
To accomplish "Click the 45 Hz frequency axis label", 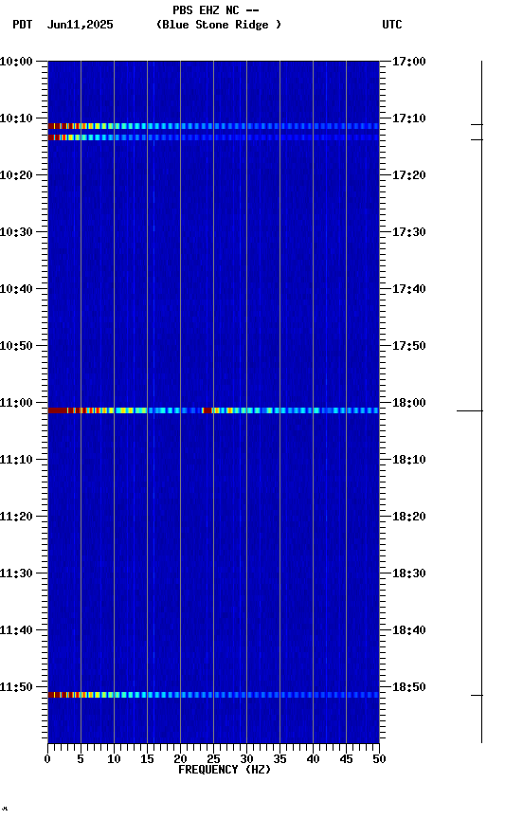I will pos(346,759).
